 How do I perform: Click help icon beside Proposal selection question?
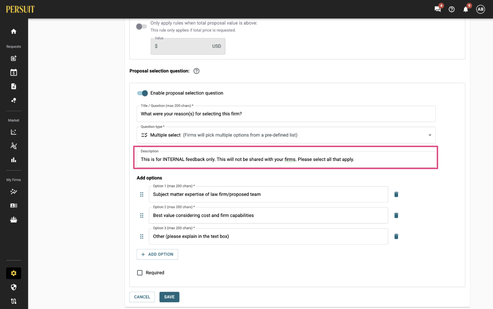196,71
